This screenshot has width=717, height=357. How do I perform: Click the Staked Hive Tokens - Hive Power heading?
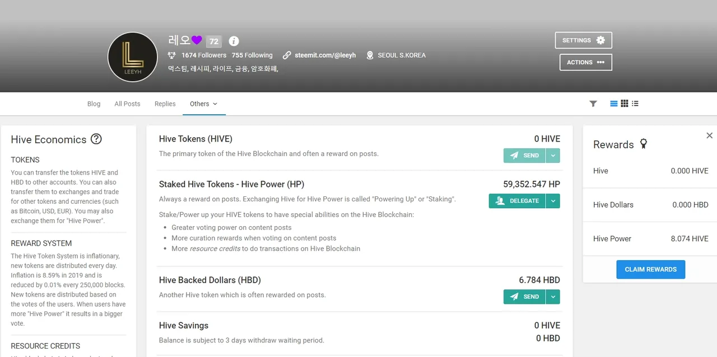point(232,184)
